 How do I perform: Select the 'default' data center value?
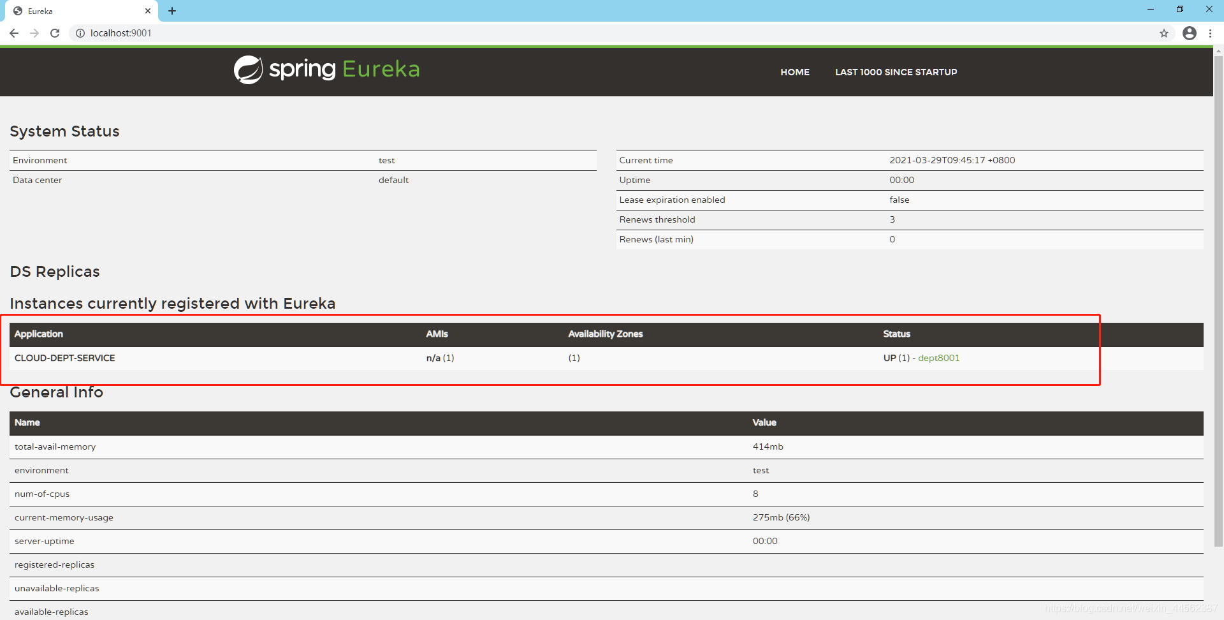393,180
